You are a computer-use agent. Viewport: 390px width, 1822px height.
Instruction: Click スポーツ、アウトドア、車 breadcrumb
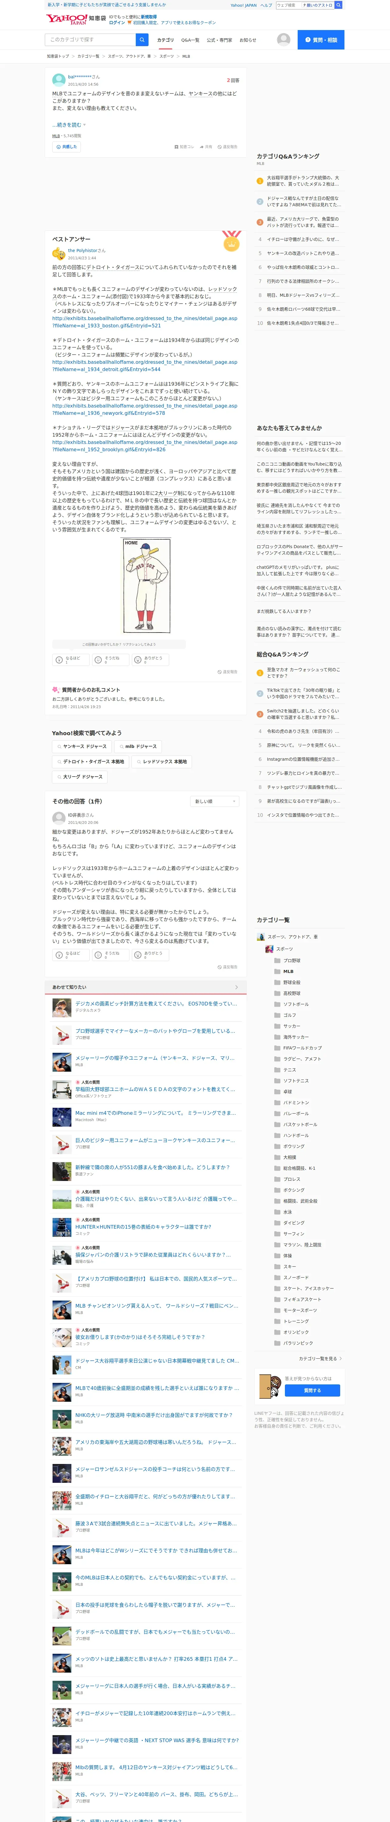tap(129, 56)
